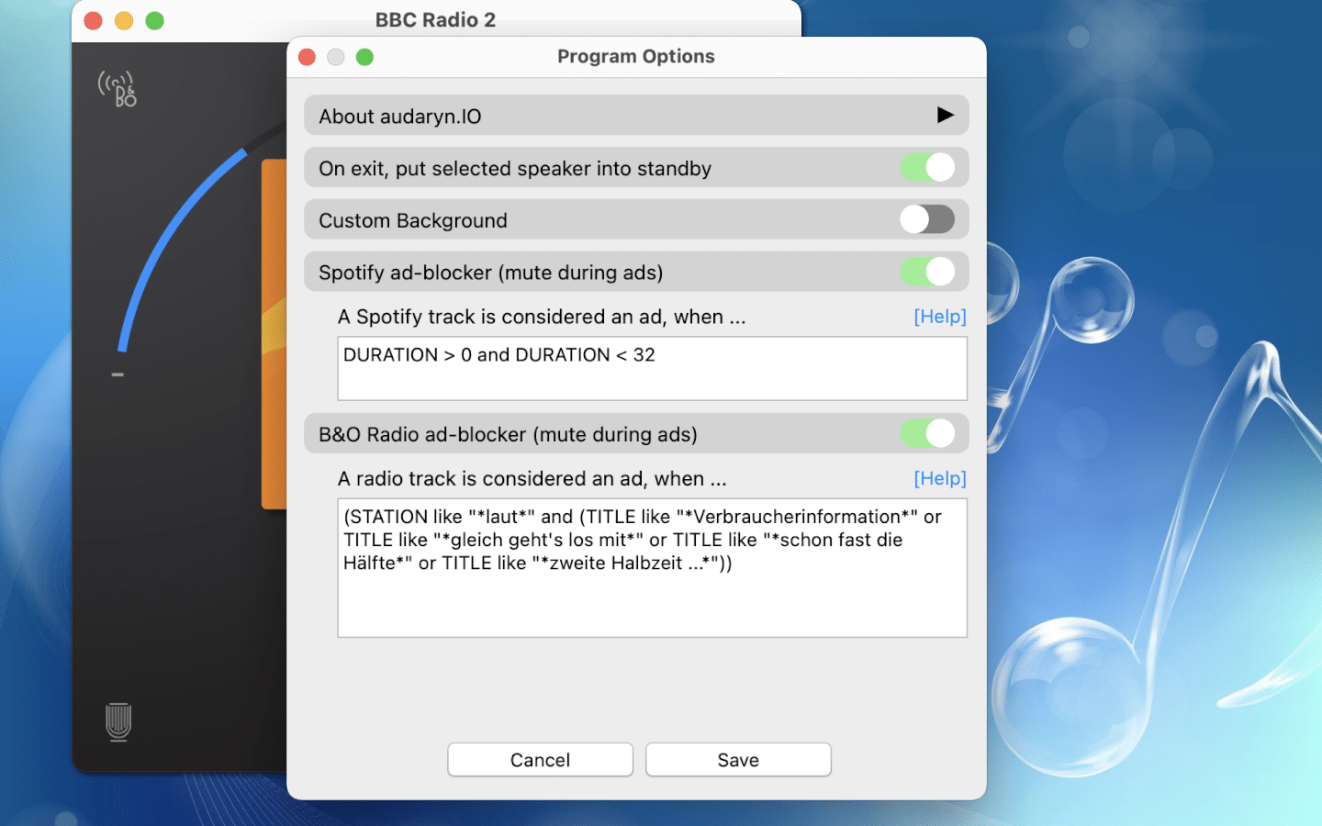This screenshot has height=826, width=1322.
Task: Click the 'On exit, put selected speaker into standby' label
Action: tap(515, 169)
